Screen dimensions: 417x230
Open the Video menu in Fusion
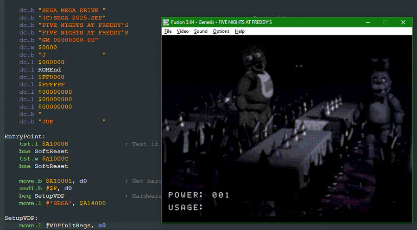(183, 31)
